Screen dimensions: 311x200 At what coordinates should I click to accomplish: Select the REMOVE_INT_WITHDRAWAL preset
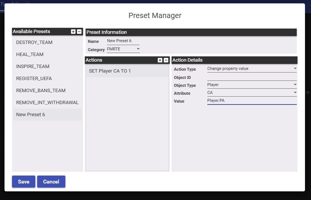[47, 103]
